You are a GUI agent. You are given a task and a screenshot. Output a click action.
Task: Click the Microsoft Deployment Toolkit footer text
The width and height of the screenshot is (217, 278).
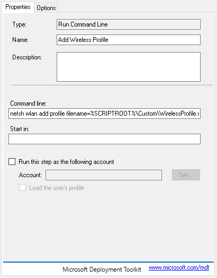tap(102, 270)
